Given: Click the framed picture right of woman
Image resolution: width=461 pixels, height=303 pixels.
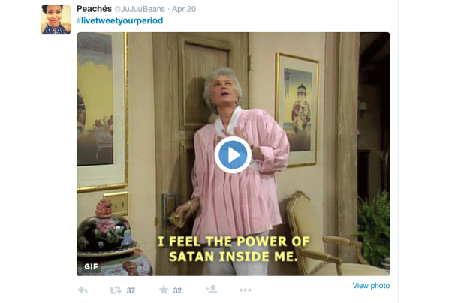Looking at the screenshot, I should click(x=297, y=110).
